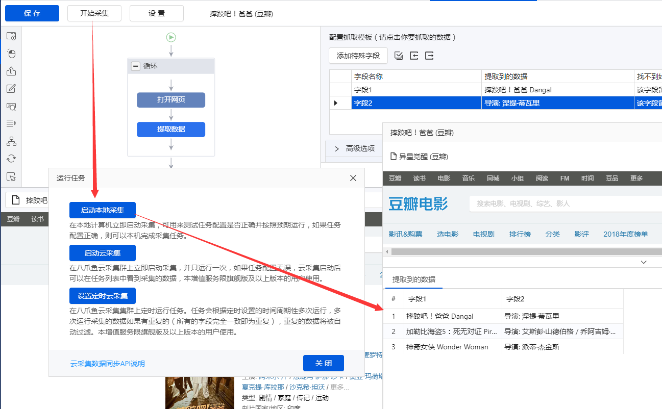662x409 pixels.
Task: Select the input-text pencil icon in sidebar
Action: click(x=11, y=89)
